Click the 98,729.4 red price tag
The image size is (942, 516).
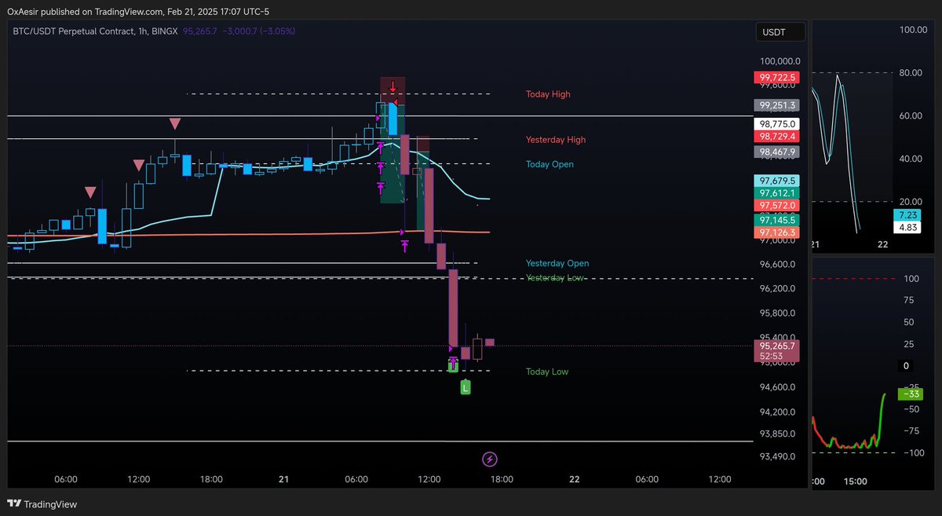point(776,137)
